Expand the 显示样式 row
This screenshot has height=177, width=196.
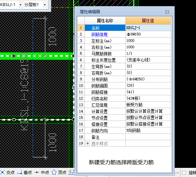(88, 144)
